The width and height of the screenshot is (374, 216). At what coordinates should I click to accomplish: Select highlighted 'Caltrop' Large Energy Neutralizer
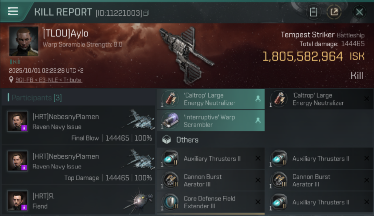(x=211, y=99)
